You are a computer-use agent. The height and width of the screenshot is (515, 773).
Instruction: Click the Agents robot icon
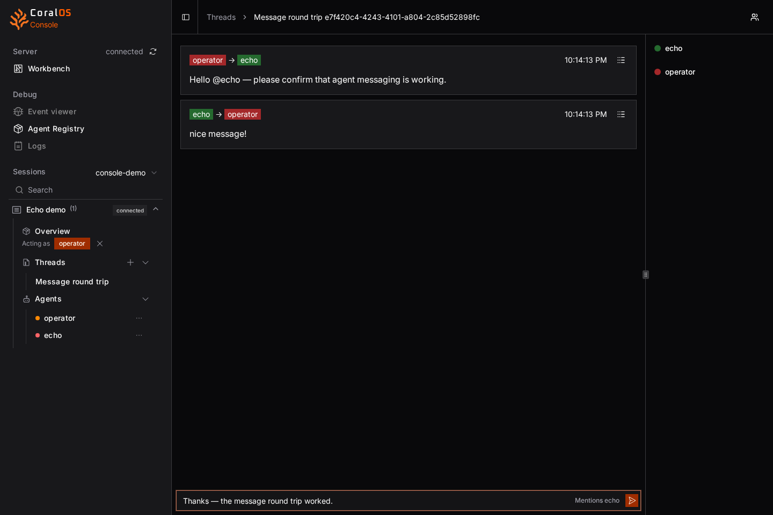coord(26,299)
